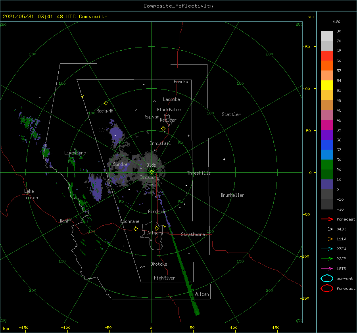The width and height of the screenshot is (357, 333).
Task: Click the bright green 20-30 dBZ swatch
Action: [327, 165]
